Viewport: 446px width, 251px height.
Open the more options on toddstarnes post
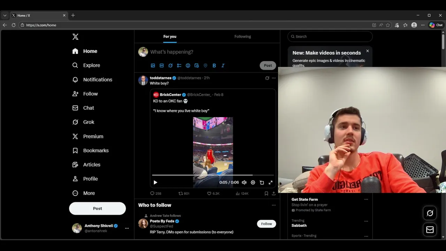coord(274,78)
